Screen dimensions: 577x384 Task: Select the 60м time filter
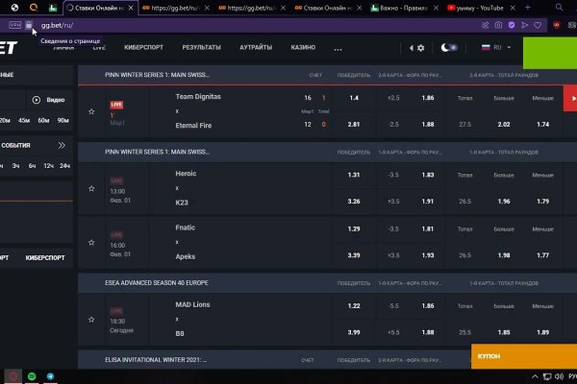(43, 120)
